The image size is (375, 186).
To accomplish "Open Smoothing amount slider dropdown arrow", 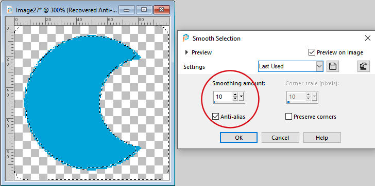I will tap(241, 96).
